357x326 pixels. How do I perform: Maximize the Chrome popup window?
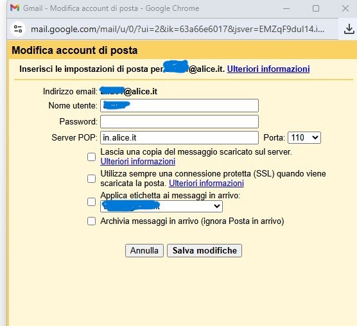click(316, 8)
